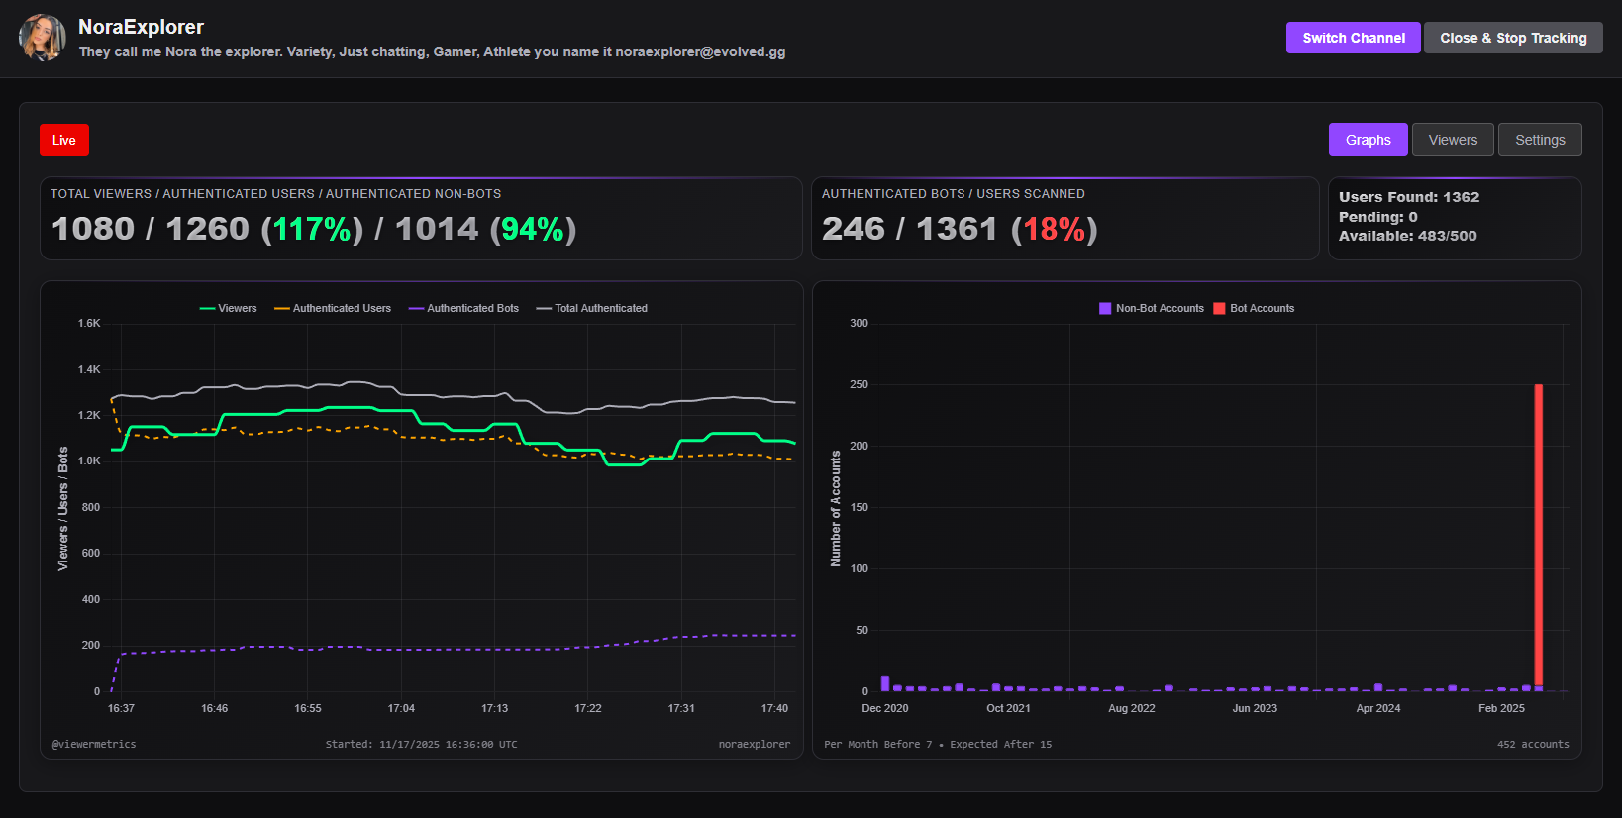Click the Aug 2022 axis label
The image size is (1622, 818).
coord(1131,708)
